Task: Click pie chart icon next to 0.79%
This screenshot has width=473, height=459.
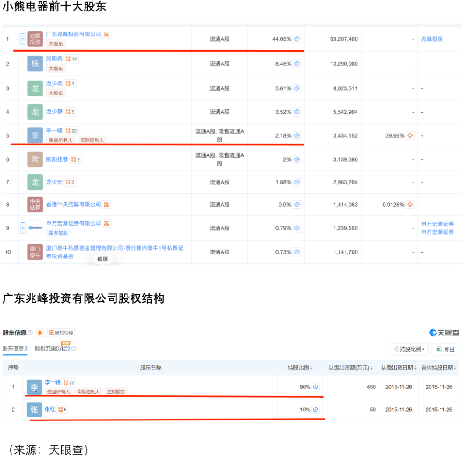Action: pos(297,228)
